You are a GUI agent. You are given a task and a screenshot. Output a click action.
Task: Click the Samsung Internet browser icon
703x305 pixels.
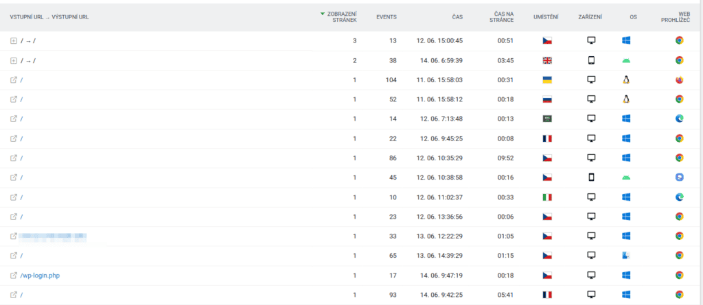tap(679, 178)
